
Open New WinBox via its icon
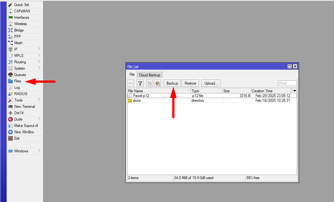pos(10,132)
